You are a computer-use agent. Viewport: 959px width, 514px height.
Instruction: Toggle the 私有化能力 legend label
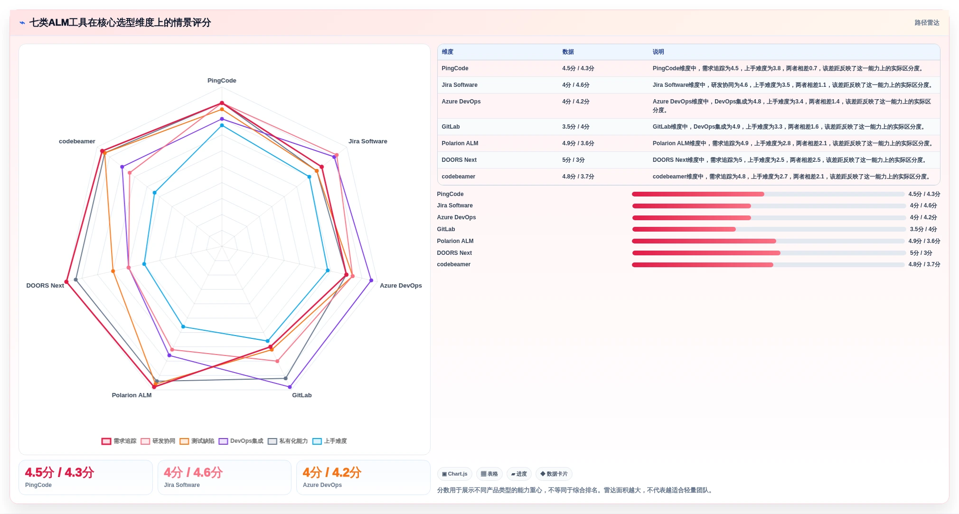[293, 441]
